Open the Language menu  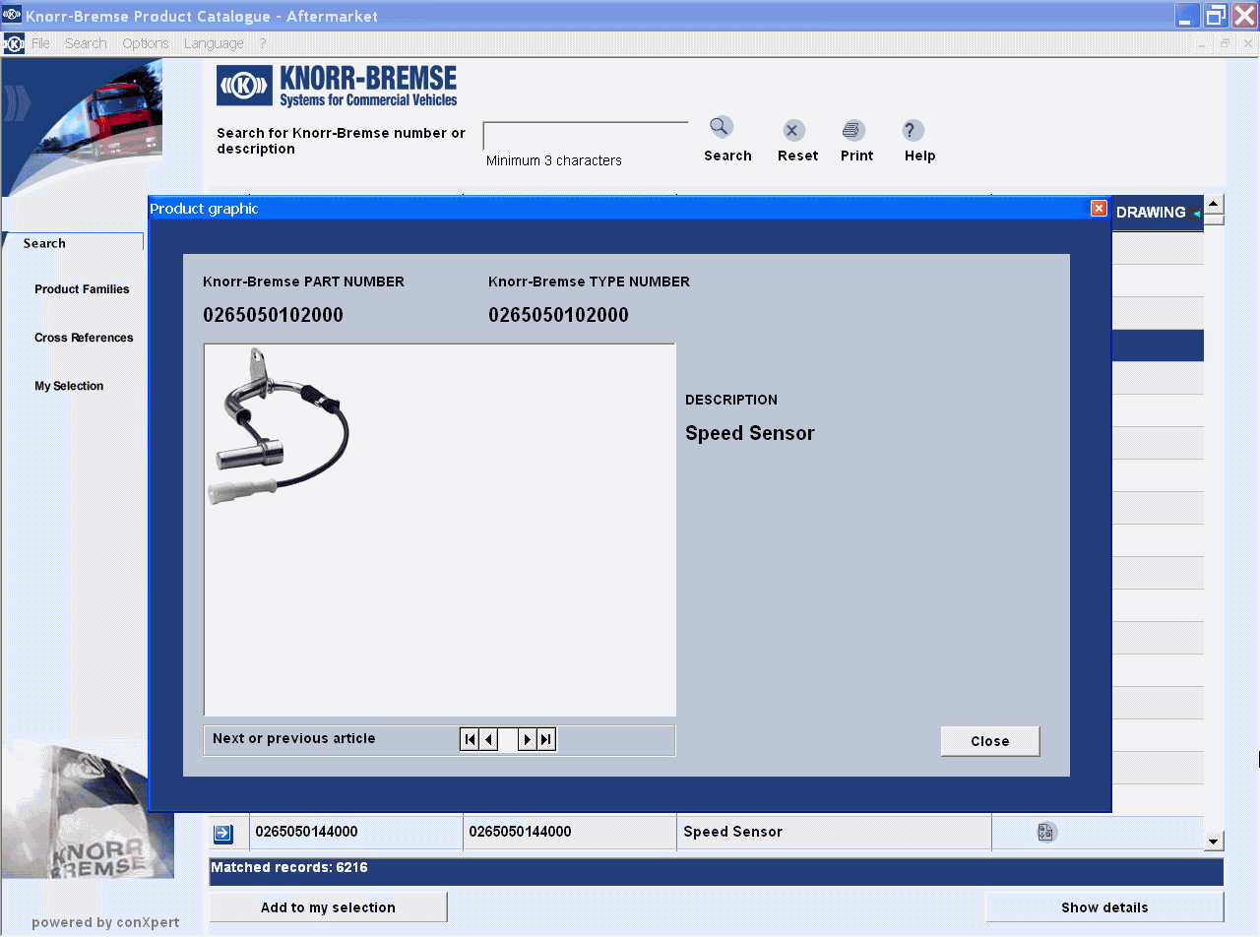214,43
